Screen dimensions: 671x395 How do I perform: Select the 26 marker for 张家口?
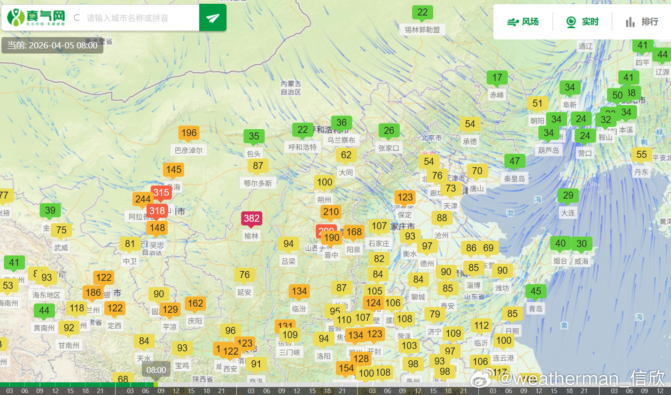(389, 131)
